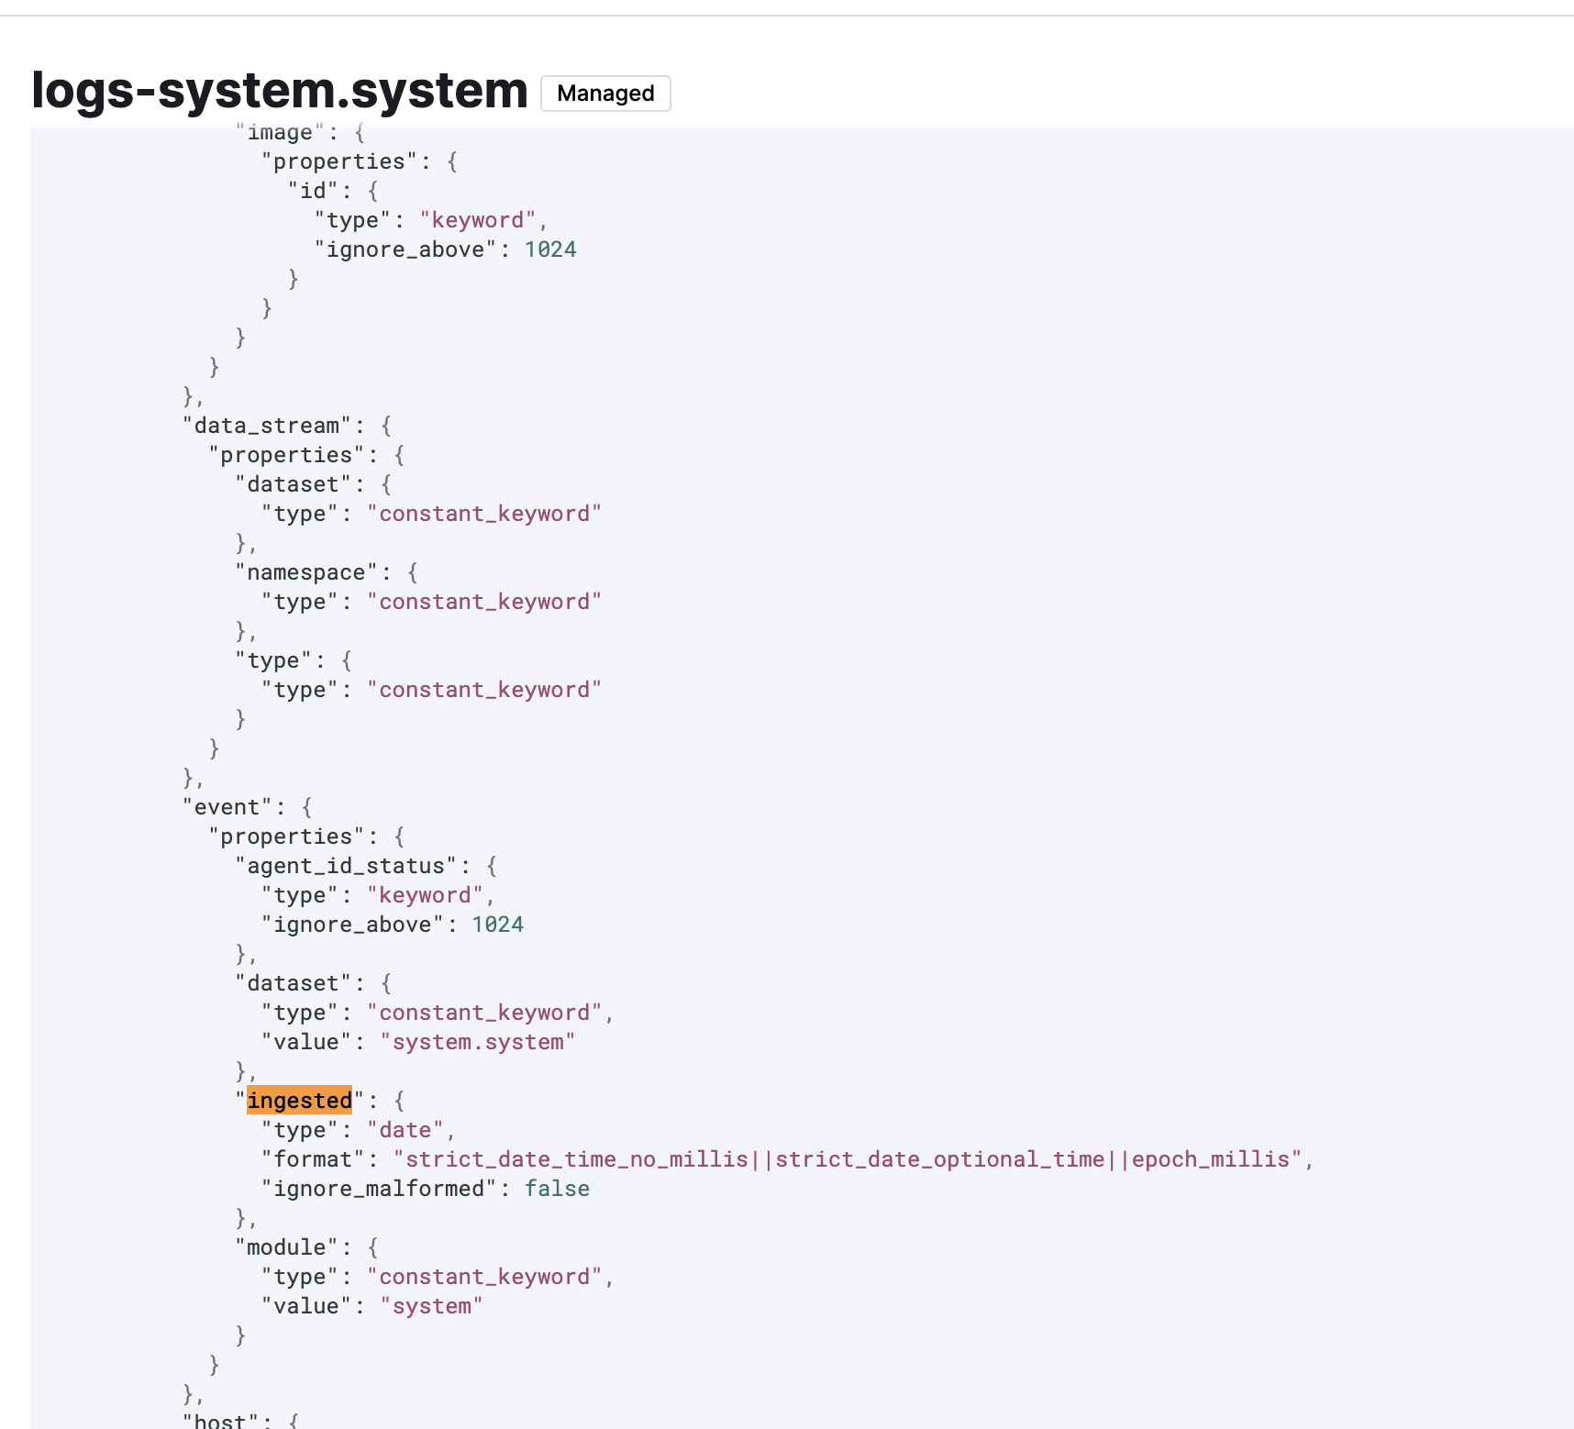The width and height of the screenshot is (1574, 1429).
Task: Select the "data_stream" key
Action: [x=267, y=426]
